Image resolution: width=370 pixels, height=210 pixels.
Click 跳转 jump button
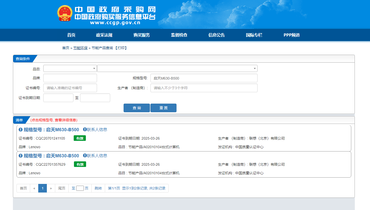[98, 188]
